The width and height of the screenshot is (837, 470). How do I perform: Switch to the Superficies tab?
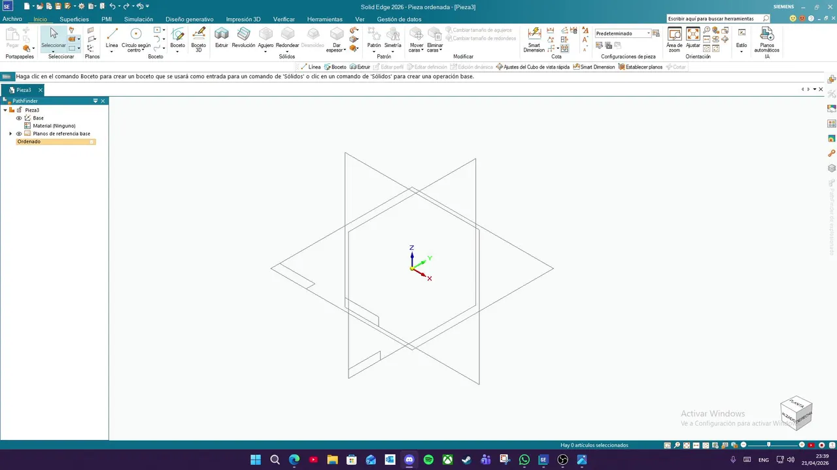tap(74, 19)
